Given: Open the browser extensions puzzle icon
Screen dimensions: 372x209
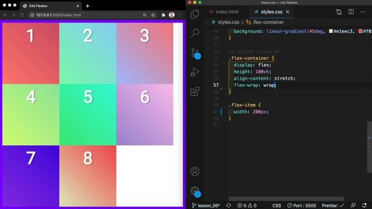Looking at the screenshot, I should [163, 15].
